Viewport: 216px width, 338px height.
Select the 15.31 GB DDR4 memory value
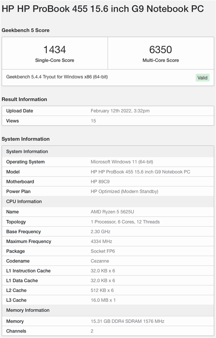coord(127,321)
